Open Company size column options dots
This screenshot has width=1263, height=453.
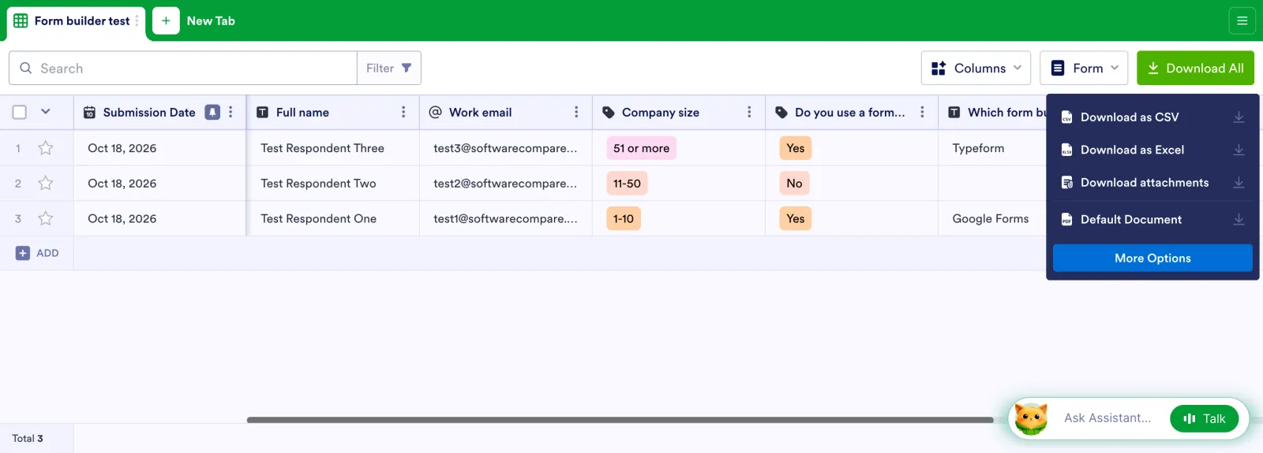[x=749, y=112]
